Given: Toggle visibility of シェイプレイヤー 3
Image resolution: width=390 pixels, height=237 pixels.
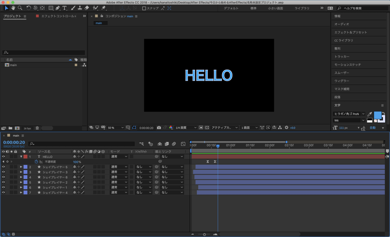Looking at the screenshot, I should point(4,172).
